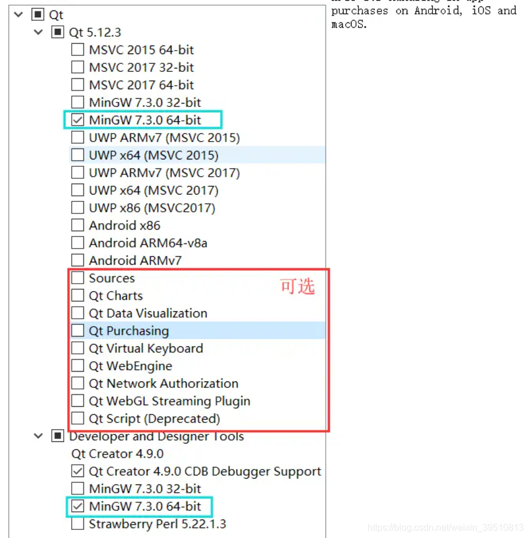Viewport: 529px width, 538px height.
Task: Click the 'Sources' row text
Action: coord(111,278)
